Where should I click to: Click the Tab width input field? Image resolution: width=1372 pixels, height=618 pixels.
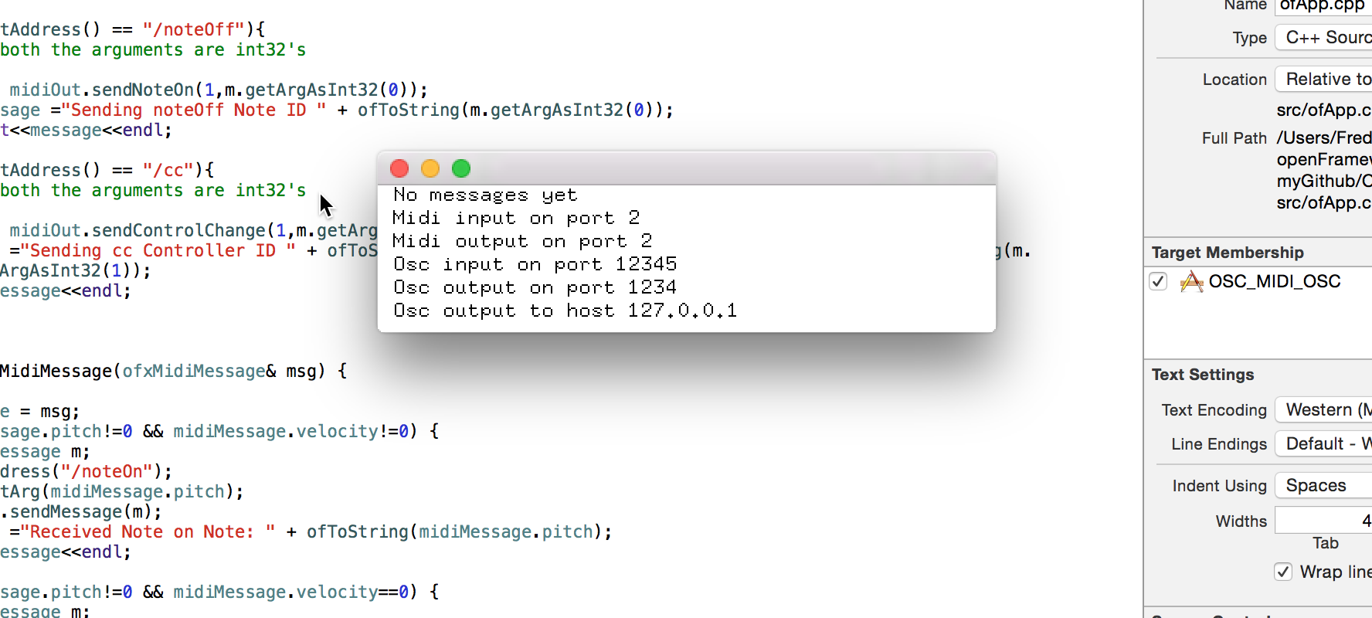1323,521
